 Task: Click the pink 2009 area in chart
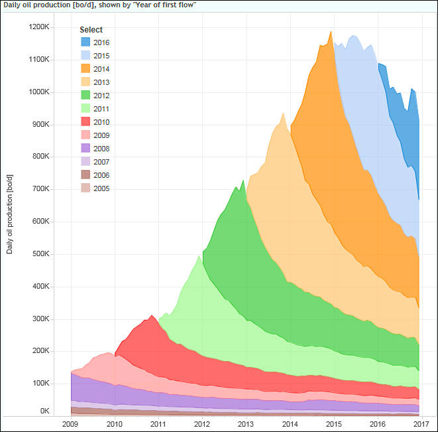[112, 370]
